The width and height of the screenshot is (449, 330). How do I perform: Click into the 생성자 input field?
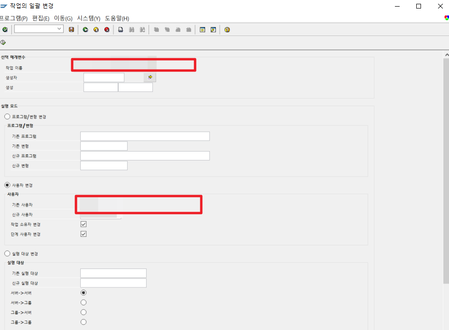[x=104, y=78]
